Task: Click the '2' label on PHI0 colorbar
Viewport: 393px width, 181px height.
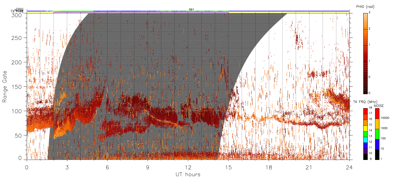Action: click(369, 29)
